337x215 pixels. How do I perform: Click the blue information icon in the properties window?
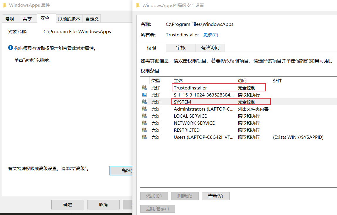(11, 48)
